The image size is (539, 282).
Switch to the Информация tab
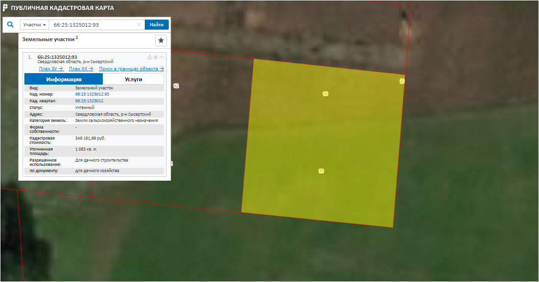[64, 79]
